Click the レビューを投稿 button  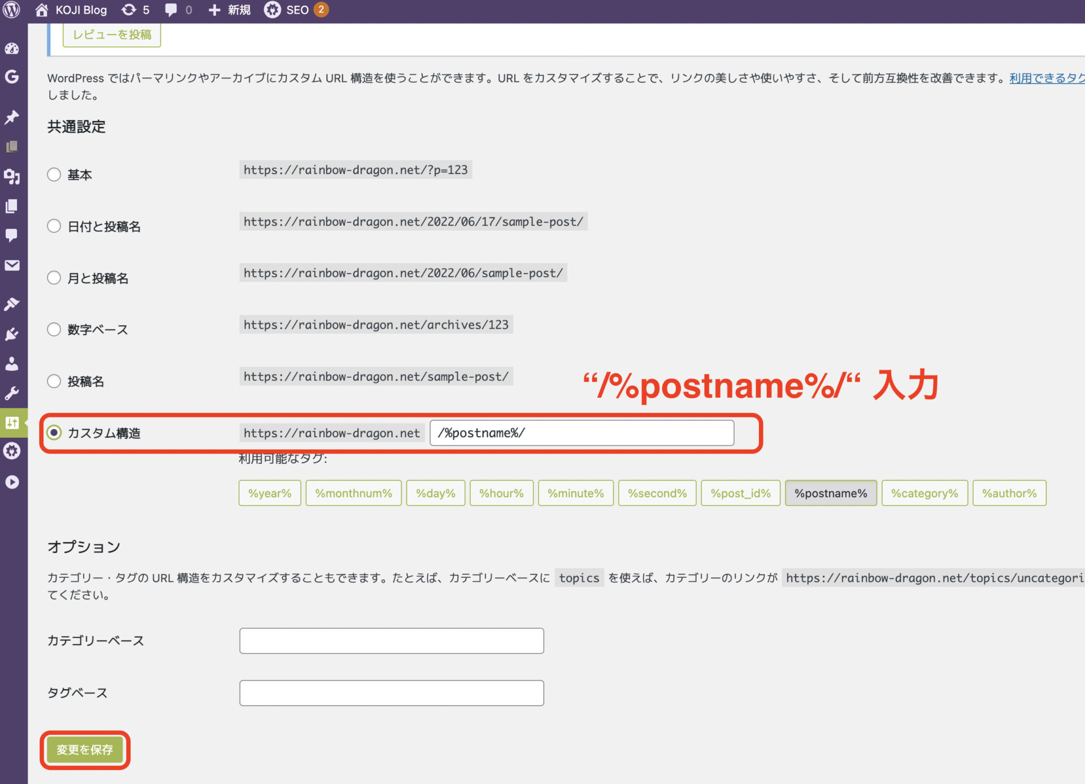point(112,34)
